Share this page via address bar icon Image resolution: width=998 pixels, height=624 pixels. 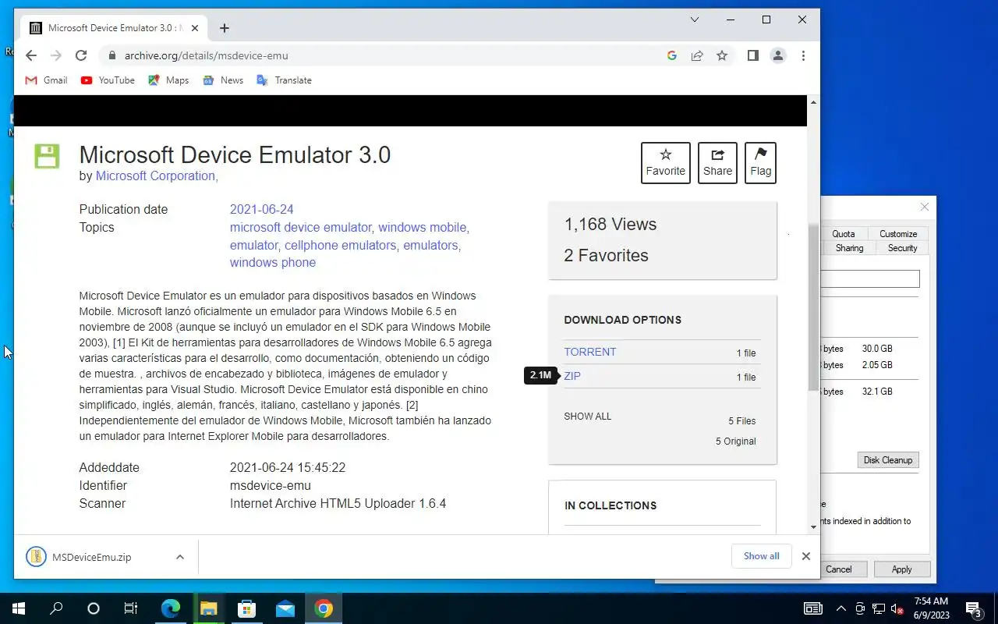(x=697, y=55)
